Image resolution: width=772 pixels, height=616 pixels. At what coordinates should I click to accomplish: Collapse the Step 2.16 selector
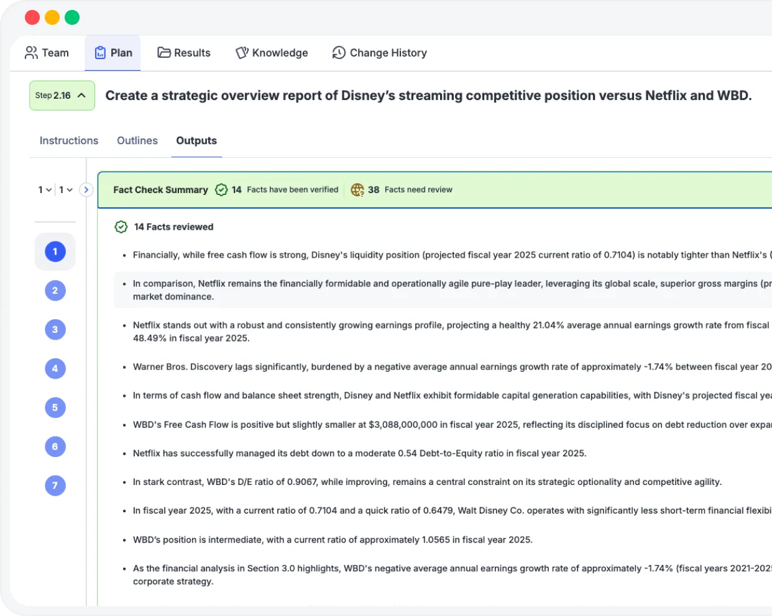62,96
